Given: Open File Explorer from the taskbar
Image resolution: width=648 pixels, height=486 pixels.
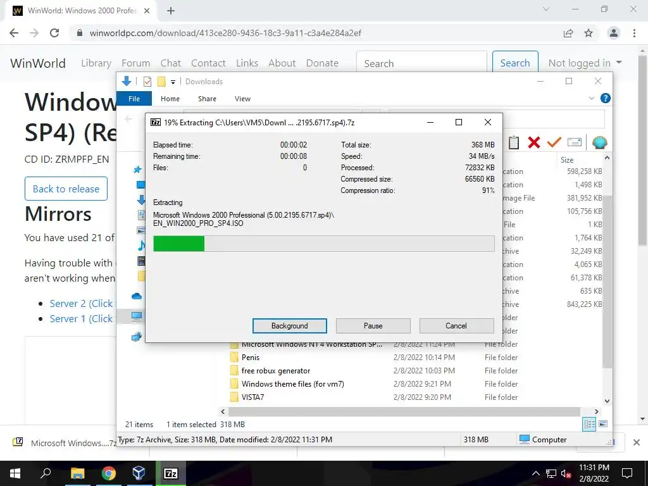Looking at the screenshot, I should point(77,473).
